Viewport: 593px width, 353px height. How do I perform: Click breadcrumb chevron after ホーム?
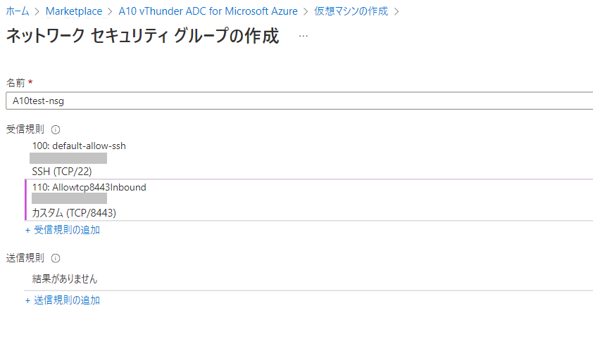tap(37, 11)
